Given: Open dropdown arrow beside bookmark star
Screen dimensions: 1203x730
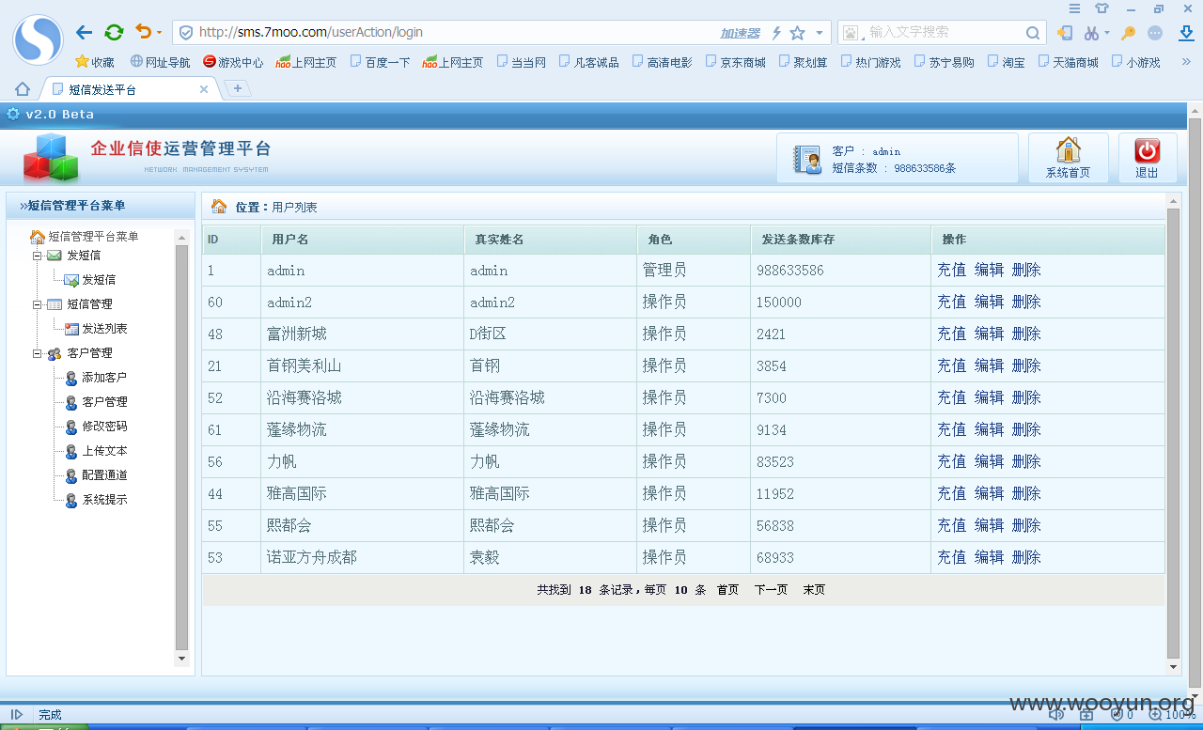Looking at the screenshot, I should pos(819,33).
